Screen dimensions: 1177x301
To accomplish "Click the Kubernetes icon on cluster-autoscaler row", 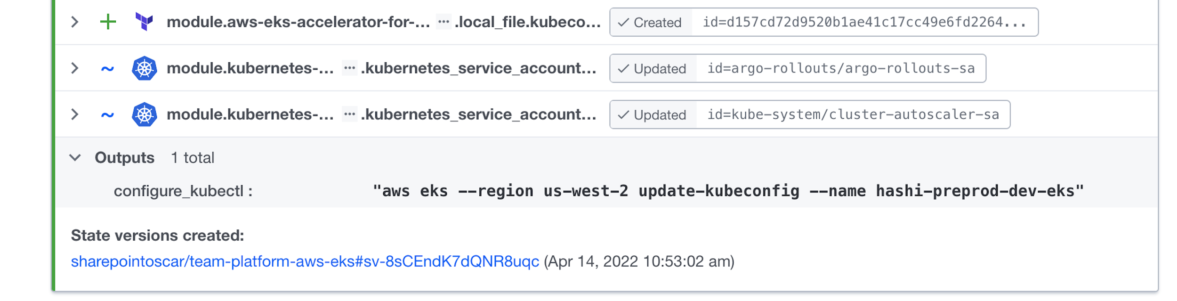I will pos(145,114).
